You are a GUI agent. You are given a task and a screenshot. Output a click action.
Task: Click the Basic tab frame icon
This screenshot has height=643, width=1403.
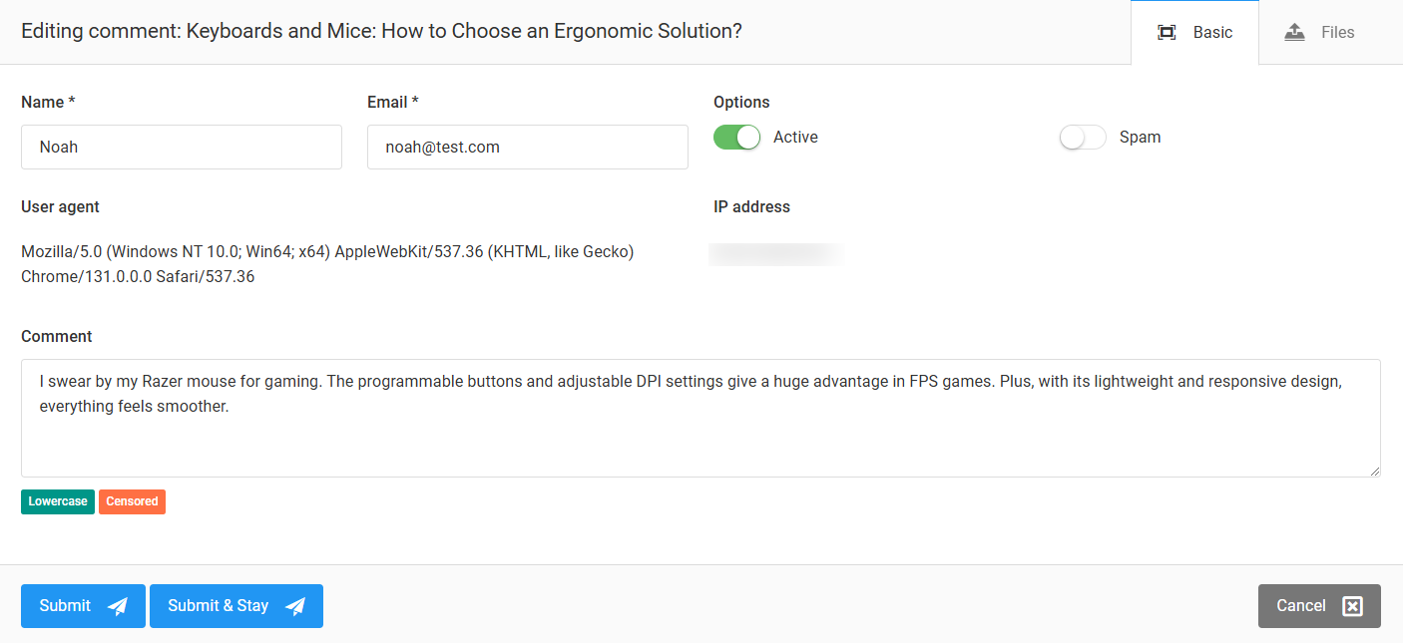(x=1166, y=32)
